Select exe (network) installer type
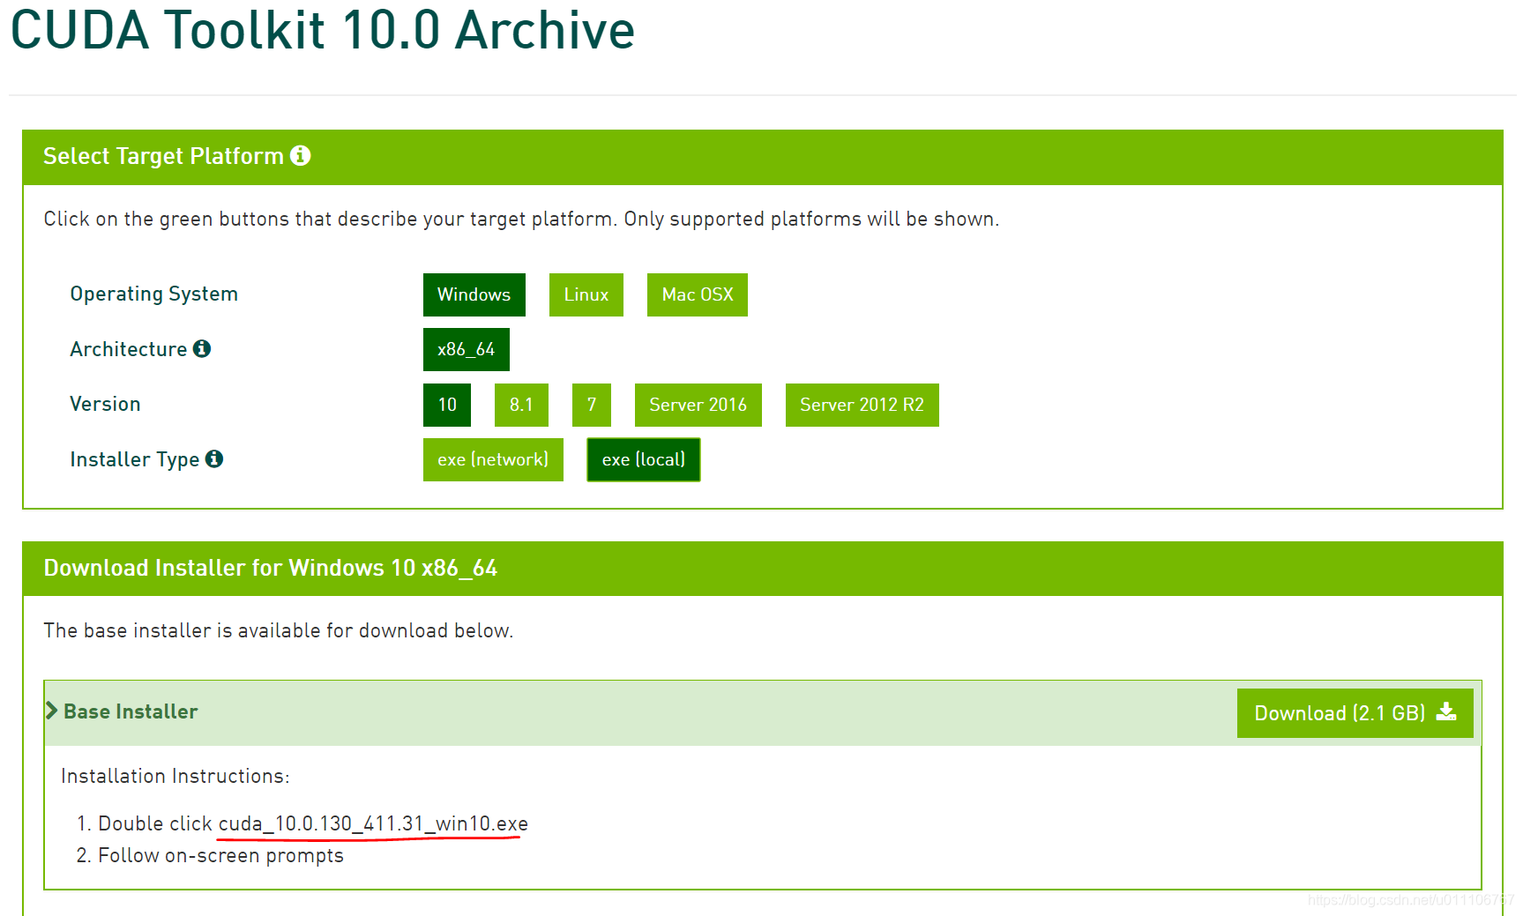Screen dimensions: 1523x916 click(493, 460)
